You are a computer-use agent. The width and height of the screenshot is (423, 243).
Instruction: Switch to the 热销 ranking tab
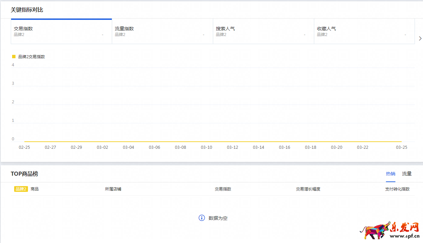click(390, 174)
